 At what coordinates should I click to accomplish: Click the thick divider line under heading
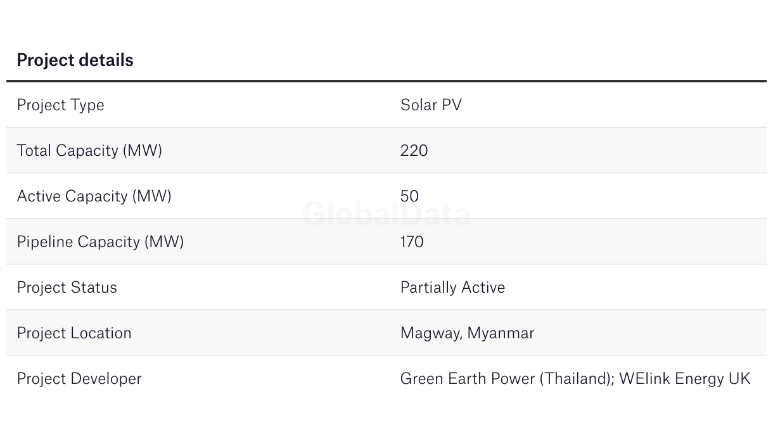tap(386, 81)
